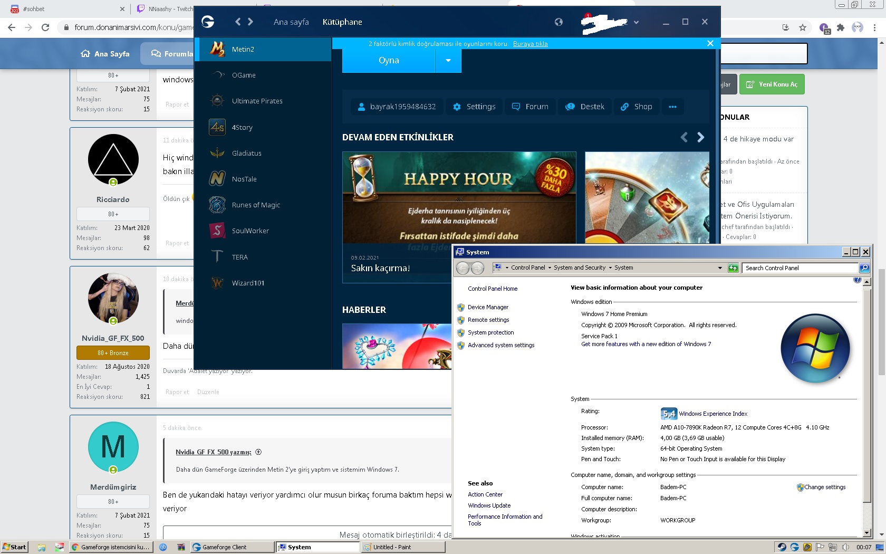Open Device Manager link

click(488, 307)
